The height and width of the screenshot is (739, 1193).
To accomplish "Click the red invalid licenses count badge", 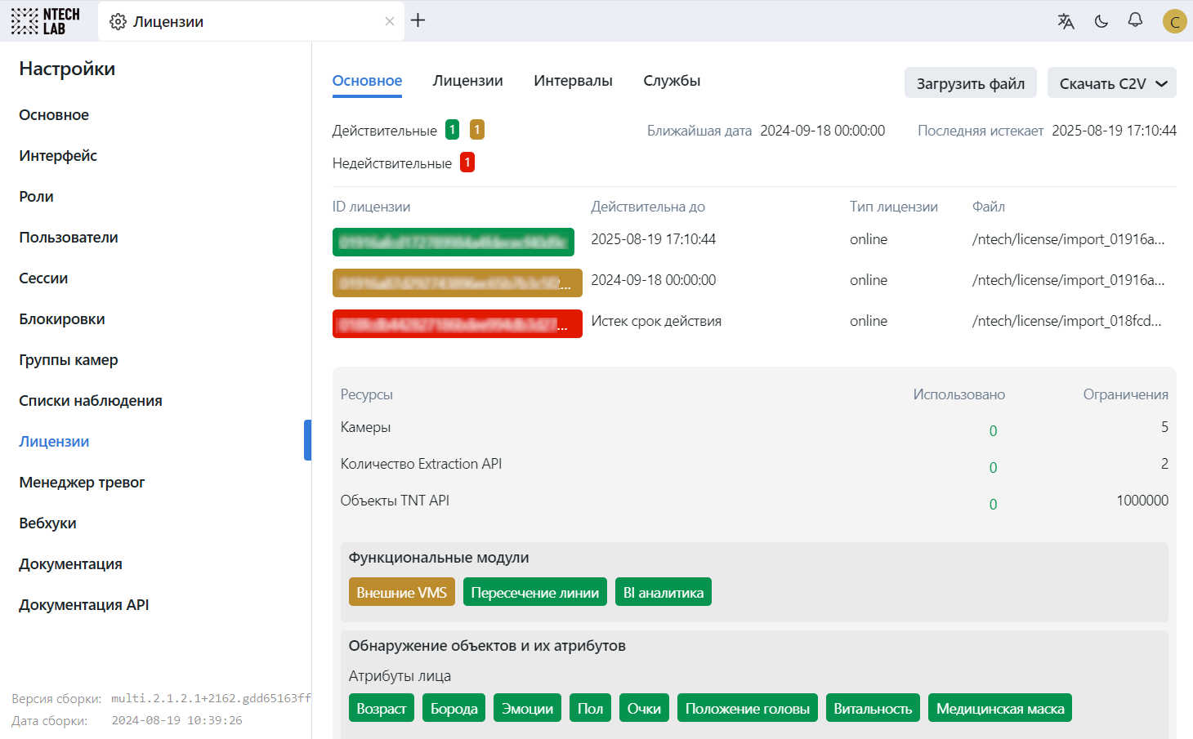I will 467,162.
